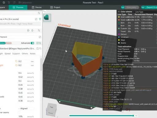Reset the second 0.2 mm value

pos(16,65)
